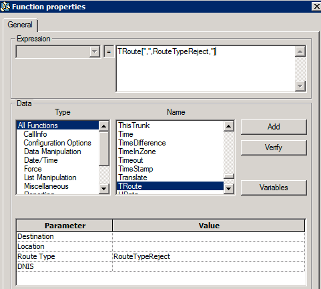Screen dimensions: 321x289
Task: Click the equals sign button
Action: click(109, 51)
